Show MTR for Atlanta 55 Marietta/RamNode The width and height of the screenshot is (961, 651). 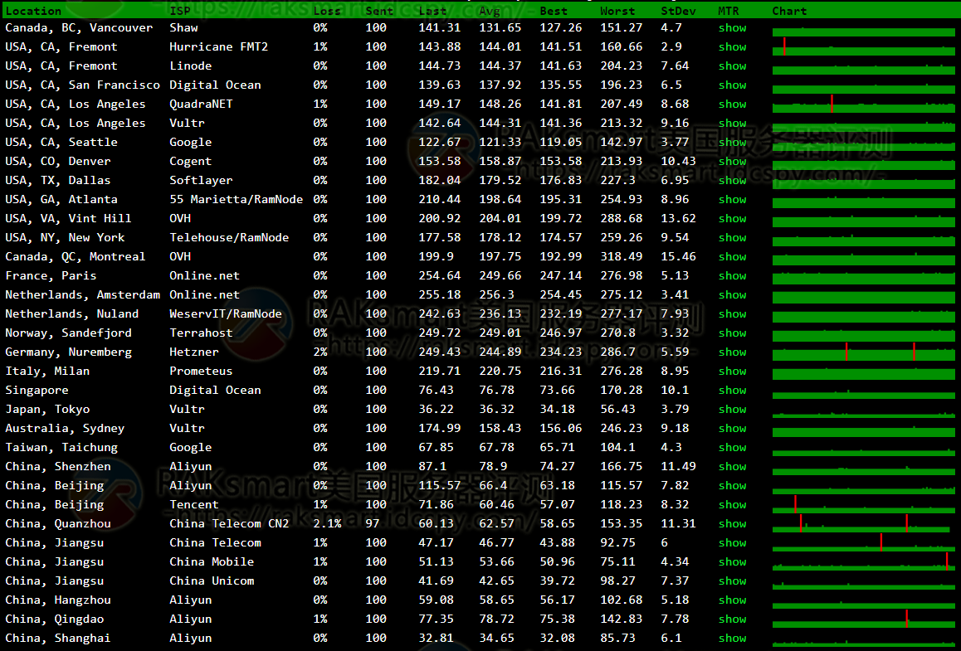tap(733, 200)
